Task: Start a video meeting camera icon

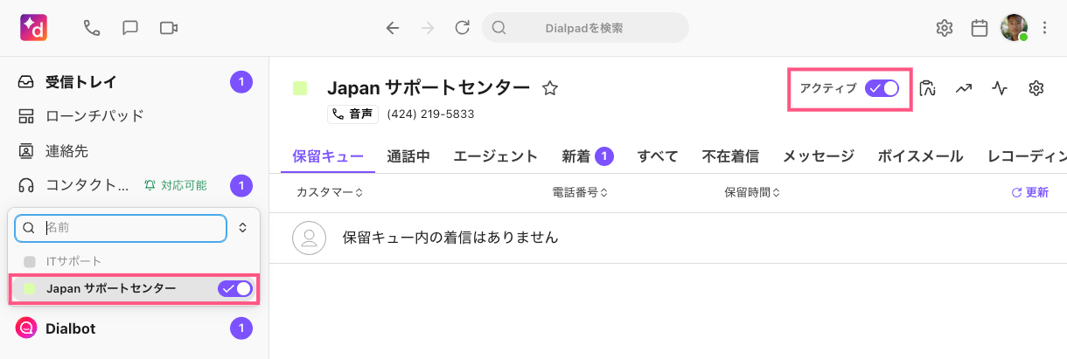Action: 169,28
